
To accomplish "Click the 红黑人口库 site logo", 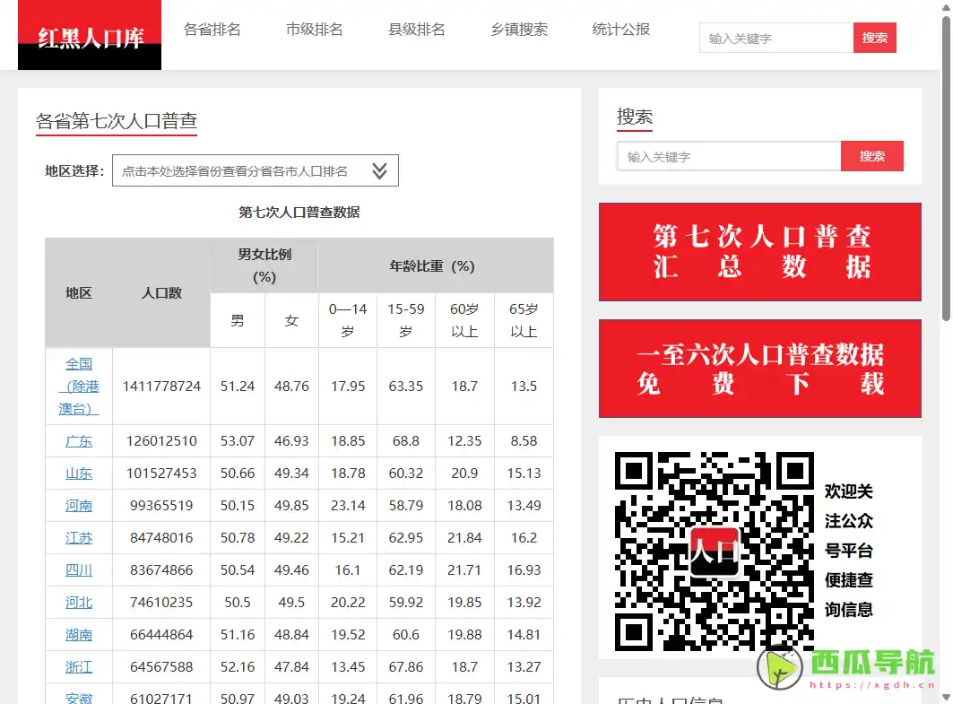I will (x=89, y=35).
